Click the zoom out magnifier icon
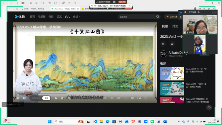 point(36,3)
